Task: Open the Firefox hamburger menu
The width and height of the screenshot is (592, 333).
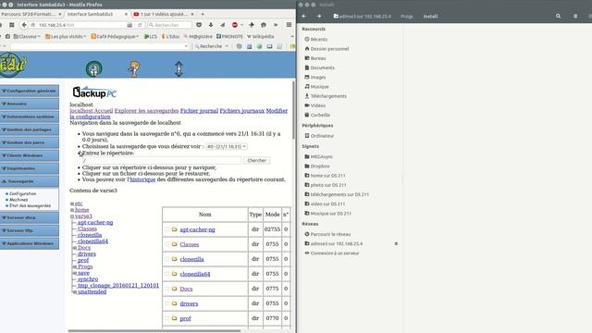Action: pyautogui.click(x=289, y=25)
